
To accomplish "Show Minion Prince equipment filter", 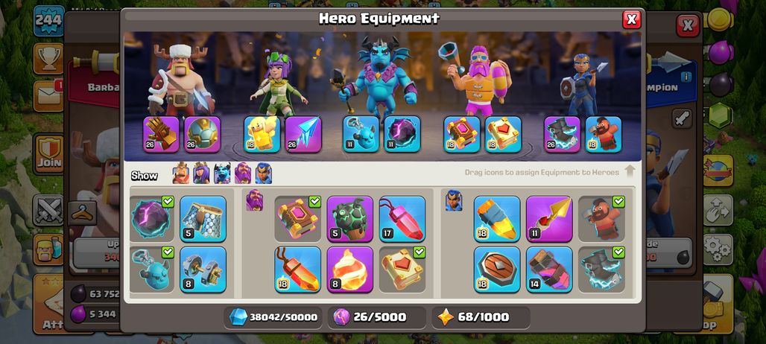I will pos(222,173).
